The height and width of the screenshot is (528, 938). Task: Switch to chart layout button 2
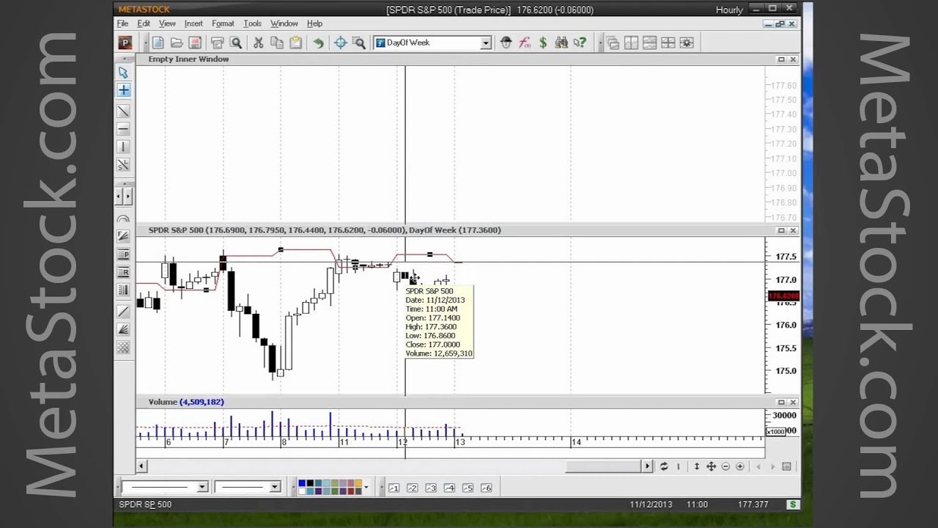click(412, 488)
